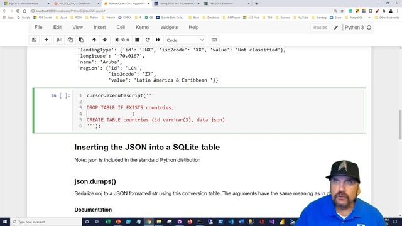Open the Help menu
402x226 pixels.
click(193, 27)
